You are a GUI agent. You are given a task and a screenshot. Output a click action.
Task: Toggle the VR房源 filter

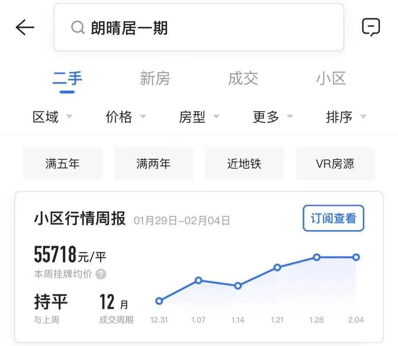tap(335, 164)
